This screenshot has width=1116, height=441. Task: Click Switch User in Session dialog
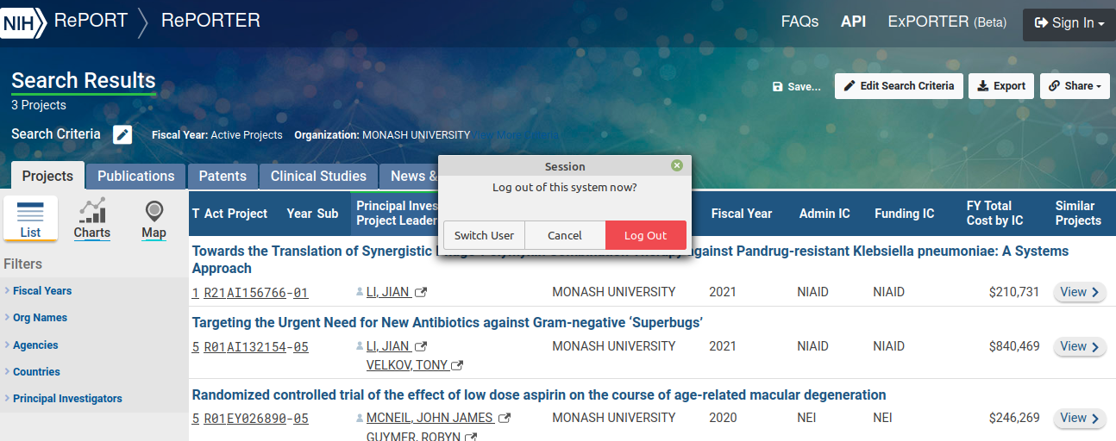(x=484, y=235)
